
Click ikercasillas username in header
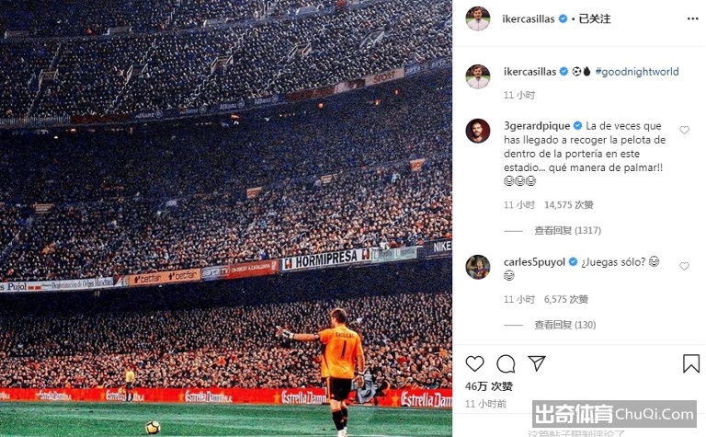(x=529, y=19)
